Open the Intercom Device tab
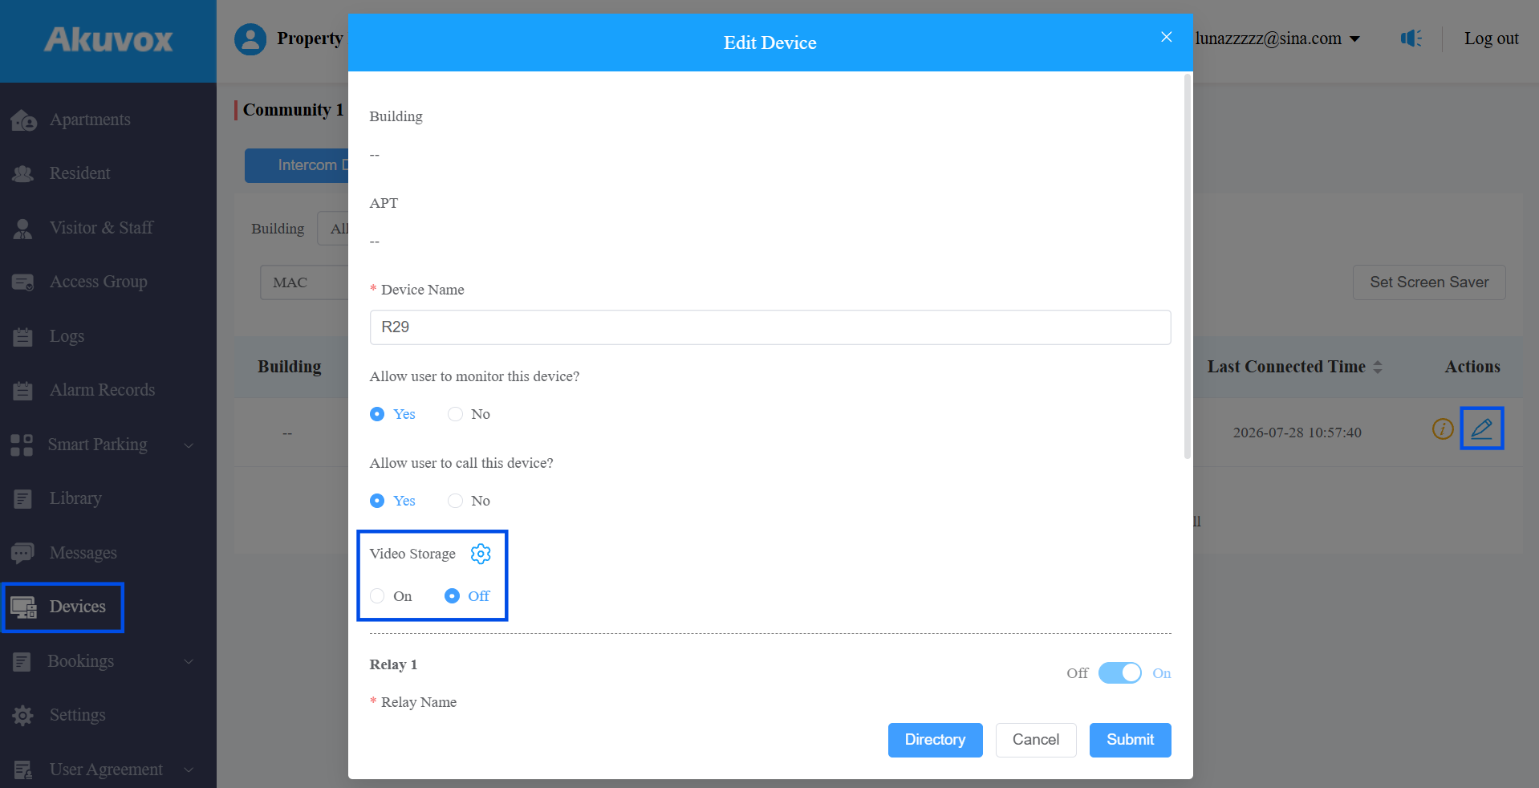 click(297, 165)
